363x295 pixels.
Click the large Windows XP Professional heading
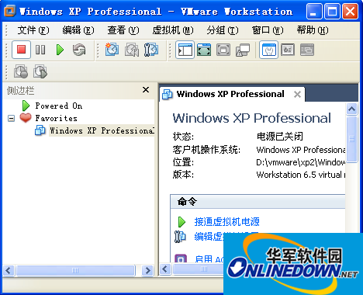[x=252, y=118]
